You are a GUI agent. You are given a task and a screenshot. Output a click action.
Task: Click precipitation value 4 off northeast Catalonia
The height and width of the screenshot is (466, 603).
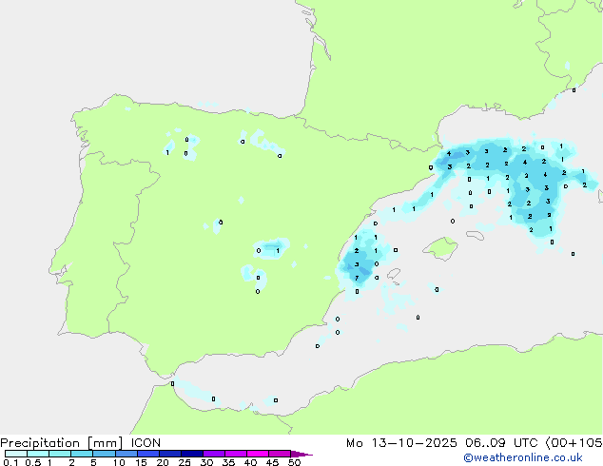[x=449, y=153]
